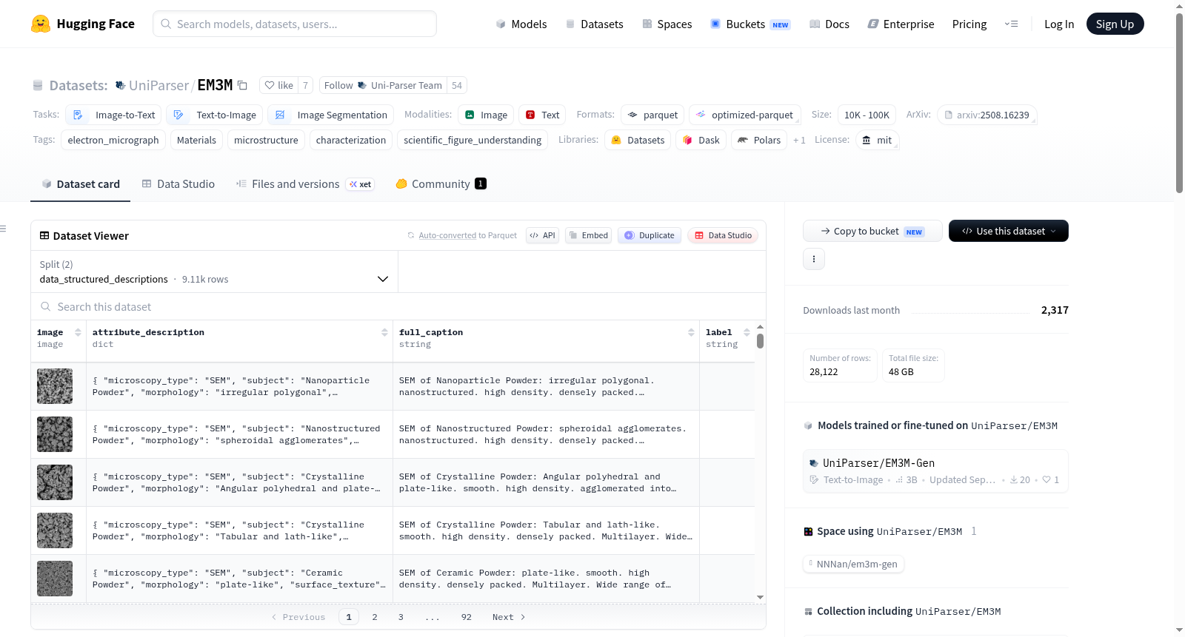Like the EM3M dataset
The width and height of the screenshot is (1185, 637).
(279, 85)
